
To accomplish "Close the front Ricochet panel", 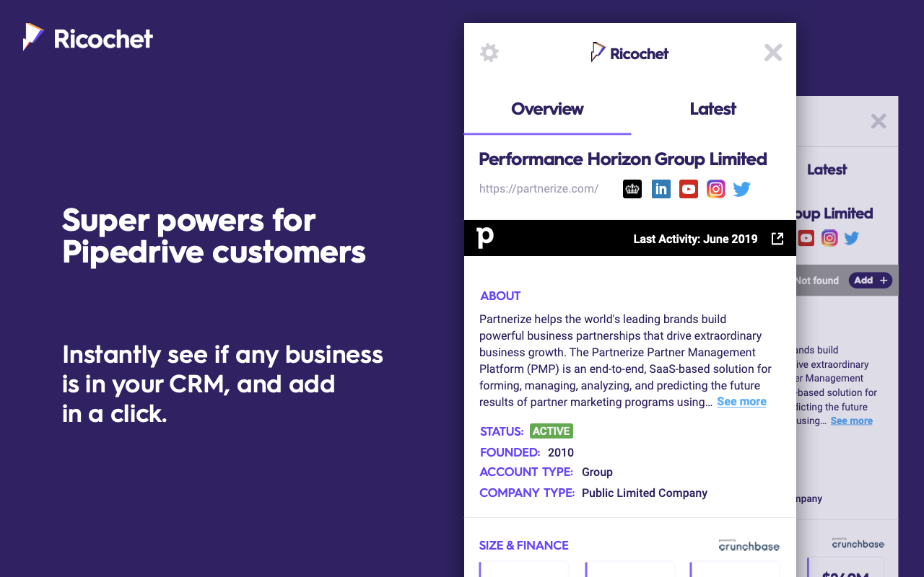I will (773, 53).
